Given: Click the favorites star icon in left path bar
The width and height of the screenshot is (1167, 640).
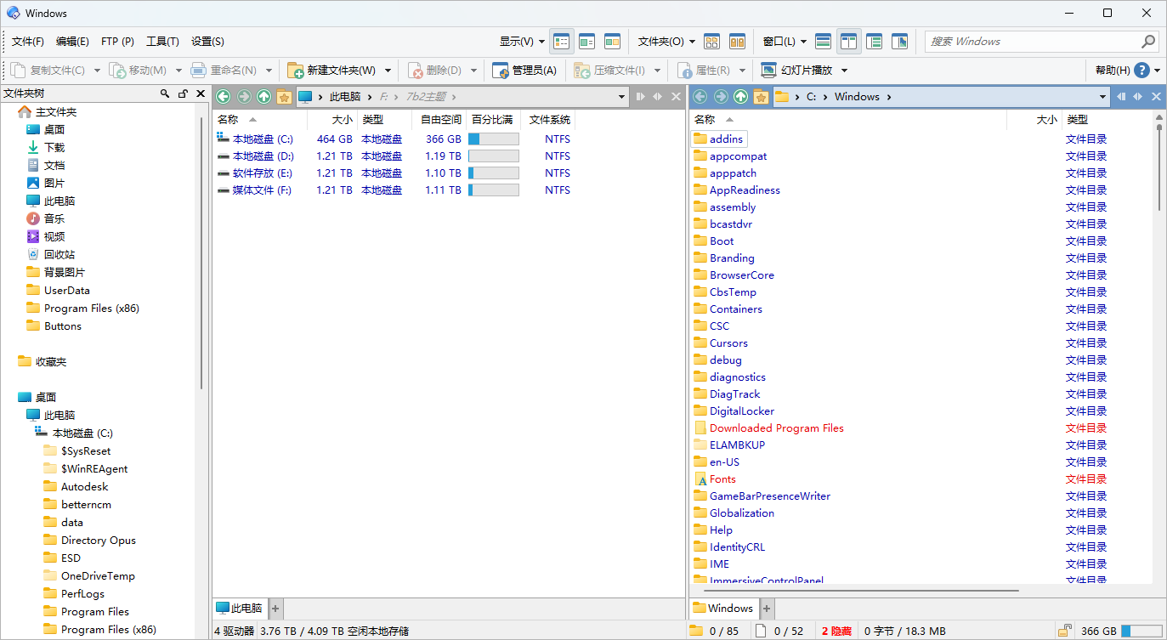Looking at the screenshot, I should (285, 96).
